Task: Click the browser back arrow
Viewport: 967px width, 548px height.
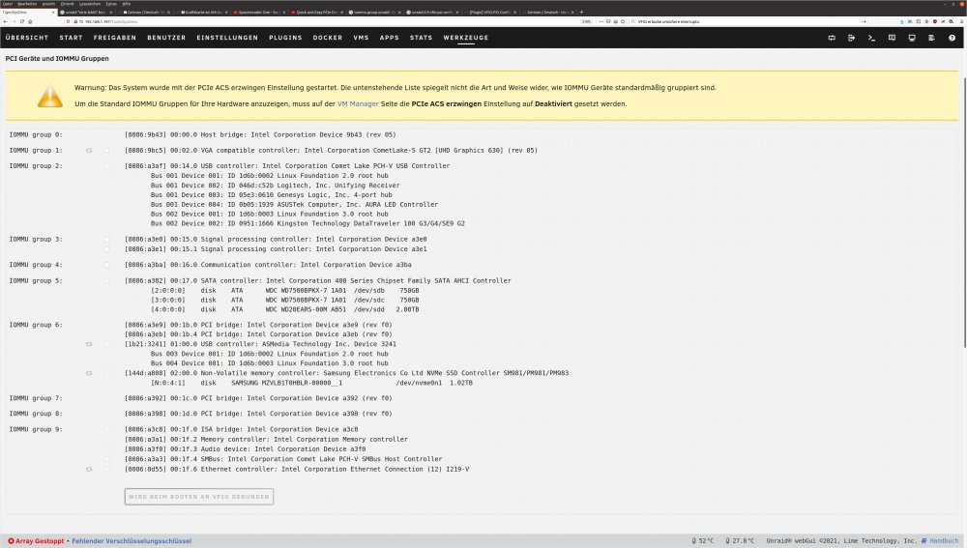Action: (x=5, y=21)
